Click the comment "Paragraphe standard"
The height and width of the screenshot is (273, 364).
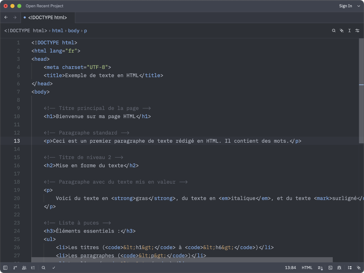coord(88,133)
